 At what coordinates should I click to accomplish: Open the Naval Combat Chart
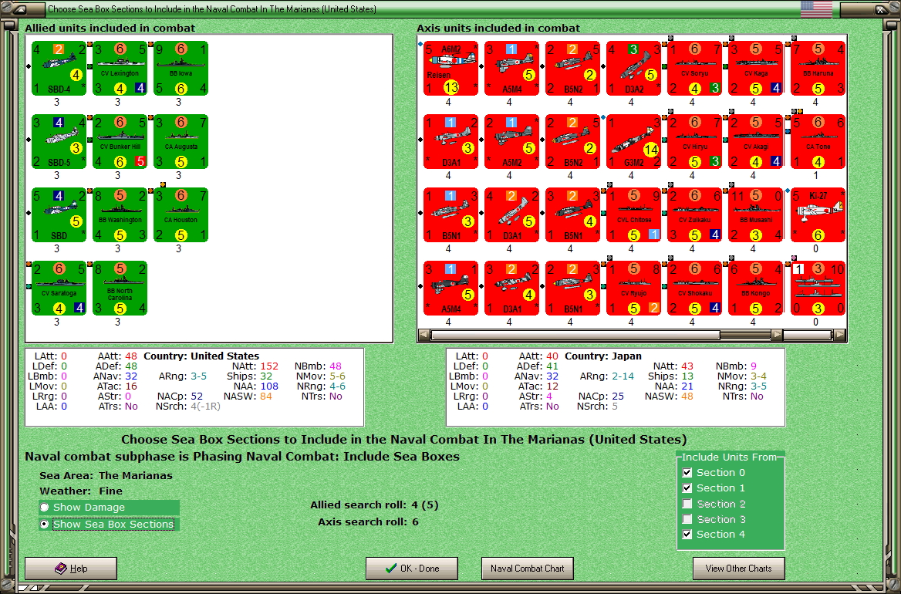pyautogui.click(x=528, y=568)
